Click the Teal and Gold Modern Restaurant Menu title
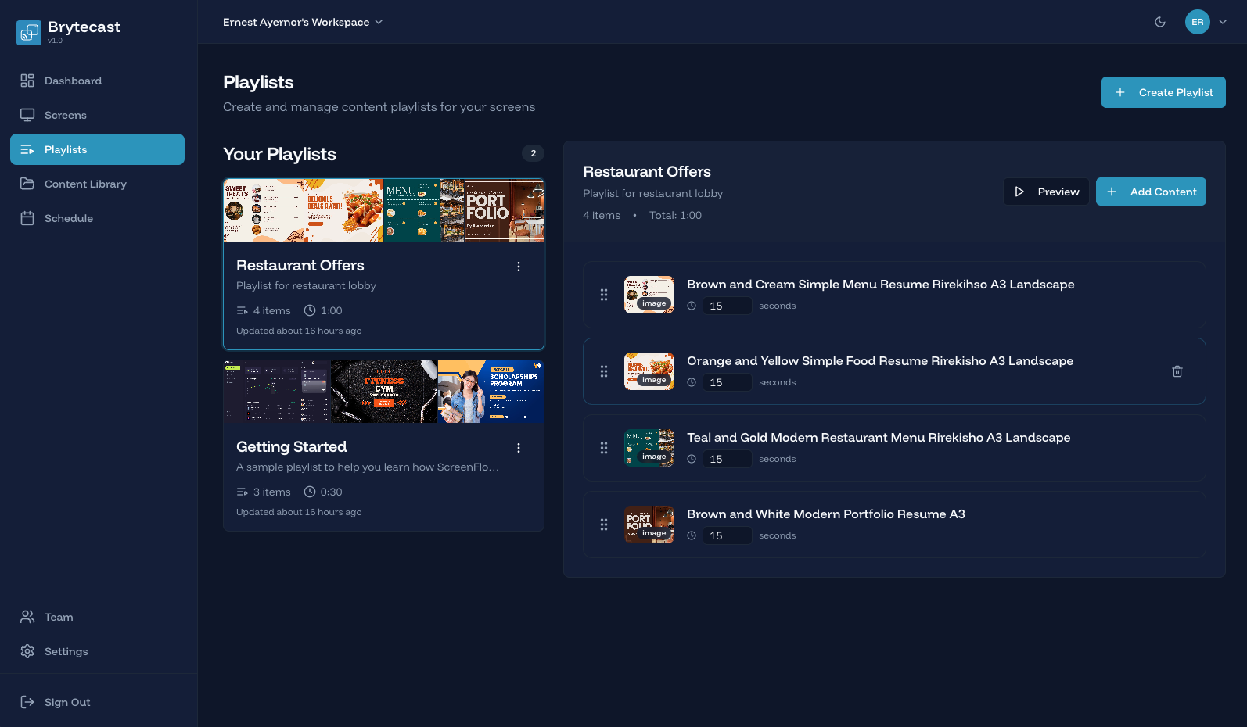The width and height of the screenshot is (1247, 727). (x=879, y=437)
